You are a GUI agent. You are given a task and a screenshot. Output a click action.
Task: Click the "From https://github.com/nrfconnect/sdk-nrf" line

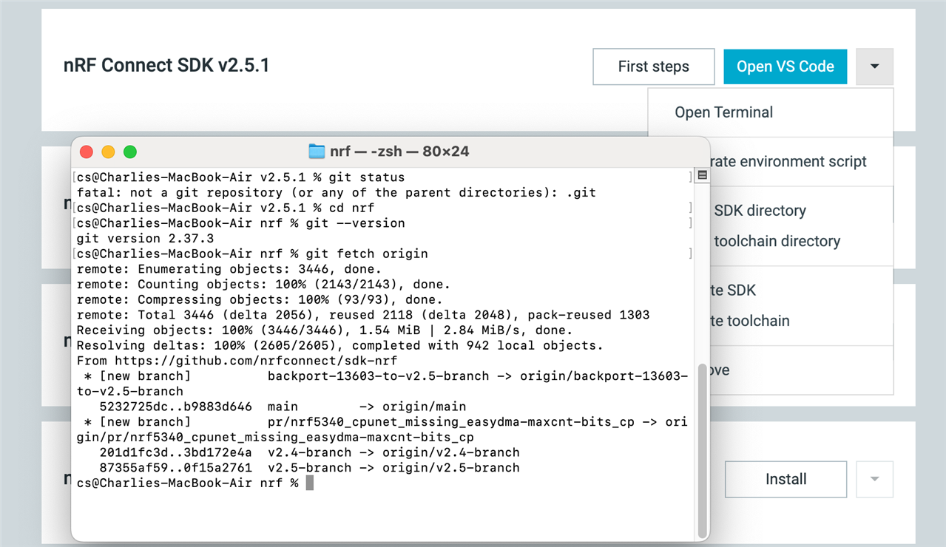pos(237,361)
